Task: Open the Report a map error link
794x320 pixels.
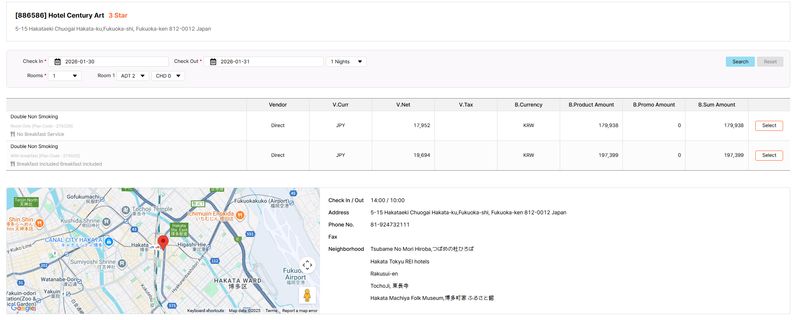Action: (x=299, y=311)
